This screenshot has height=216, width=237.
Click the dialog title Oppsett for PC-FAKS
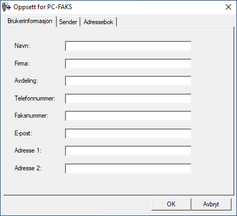point(43,7)
